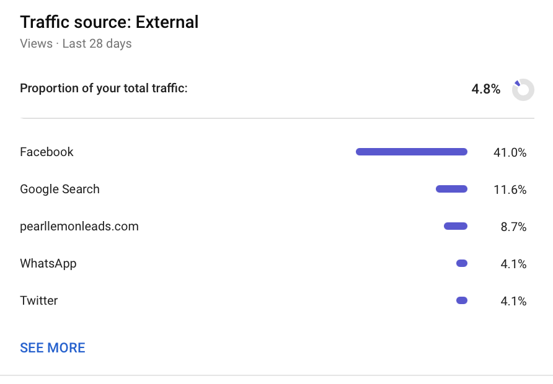553x384 pixels.
Task: Click the WhatsApp bar indicator
Action: click(x=462, y=263)
